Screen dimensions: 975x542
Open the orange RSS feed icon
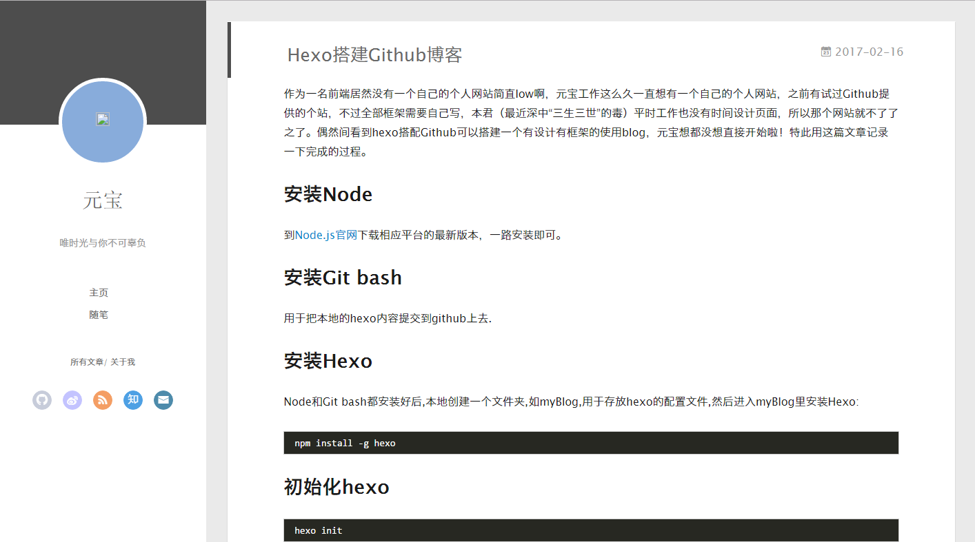pos(103,400)
